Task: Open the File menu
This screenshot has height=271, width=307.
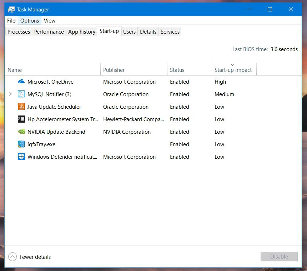Action: click(x=11, y=21)
